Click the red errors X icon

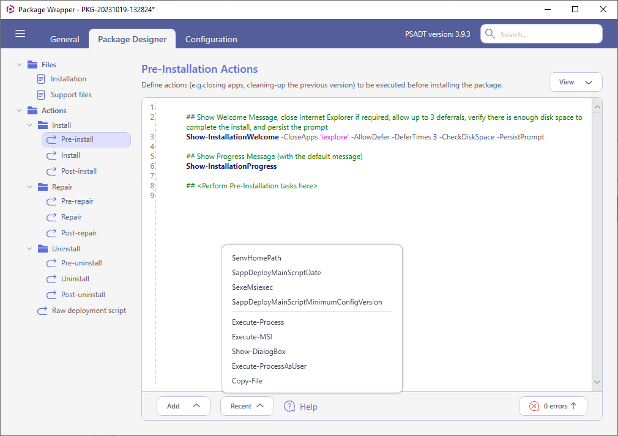pos(534,406)
